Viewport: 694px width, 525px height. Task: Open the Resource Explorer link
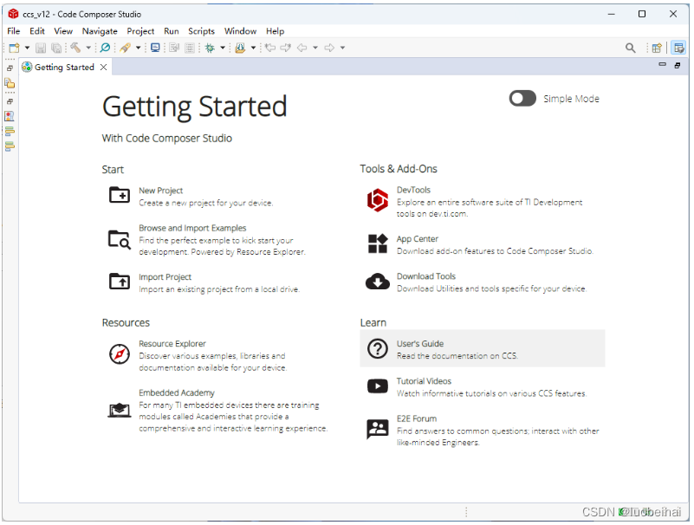pyautogui.click(x=172, y=344)
